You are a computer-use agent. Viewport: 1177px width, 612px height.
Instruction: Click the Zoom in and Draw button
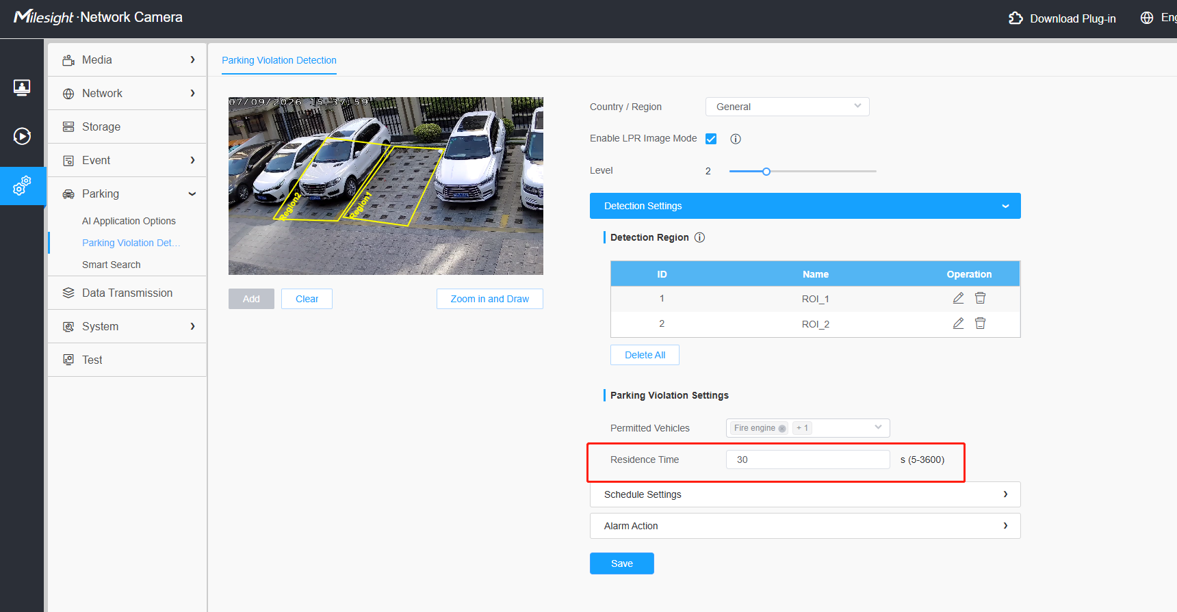[x=490, y=299]
